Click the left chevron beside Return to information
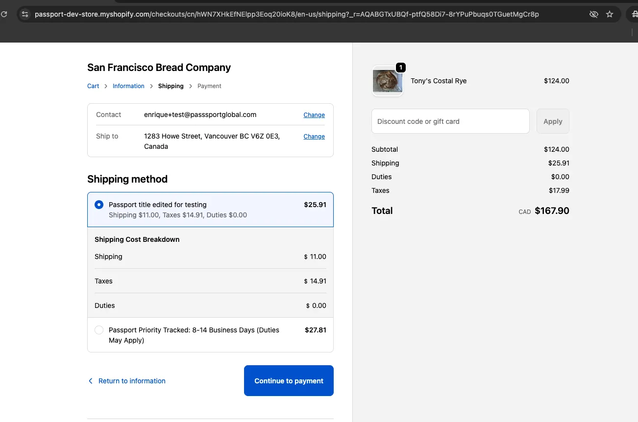The height and width of the screenshot is (422, 638). pyautogui.click(x=90, y=381)
